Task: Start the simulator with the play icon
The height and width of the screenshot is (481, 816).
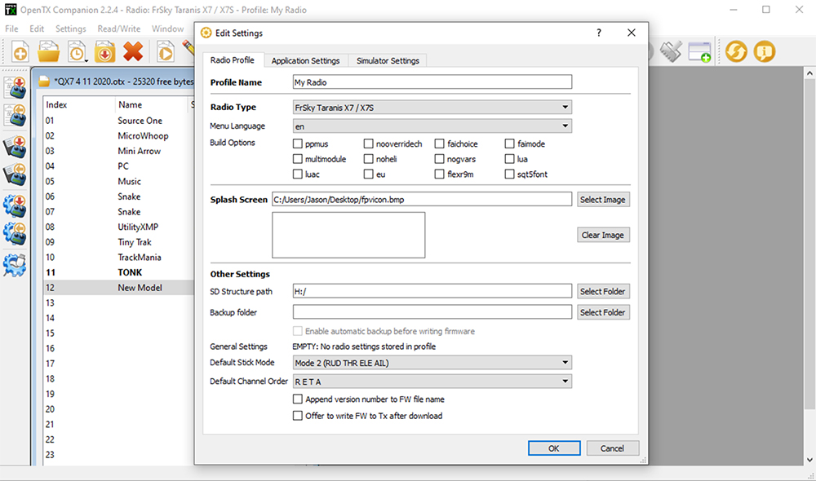Action: pyautogui.click(x=166, y=52)
